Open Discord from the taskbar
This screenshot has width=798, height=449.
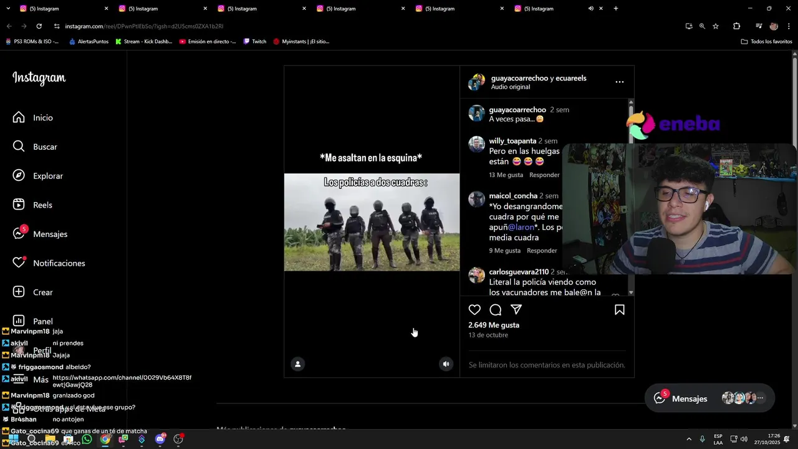tap(160, 439)
